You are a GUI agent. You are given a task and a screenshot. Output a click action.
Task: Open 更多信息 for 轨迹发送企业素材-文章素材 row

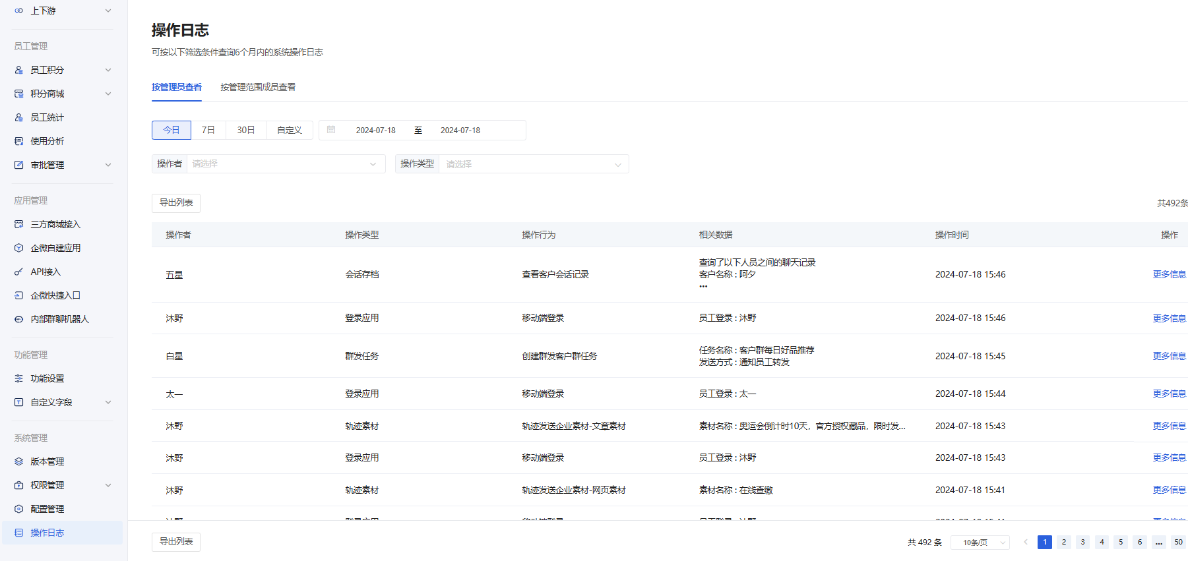click(x=1170, y=426)
